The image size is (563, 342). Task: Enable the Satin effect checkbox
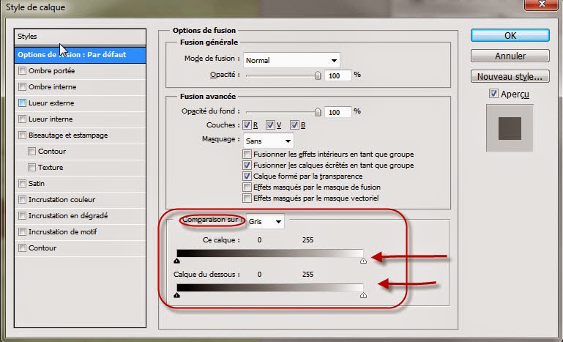pyautogui.click(x=22, y=184)
